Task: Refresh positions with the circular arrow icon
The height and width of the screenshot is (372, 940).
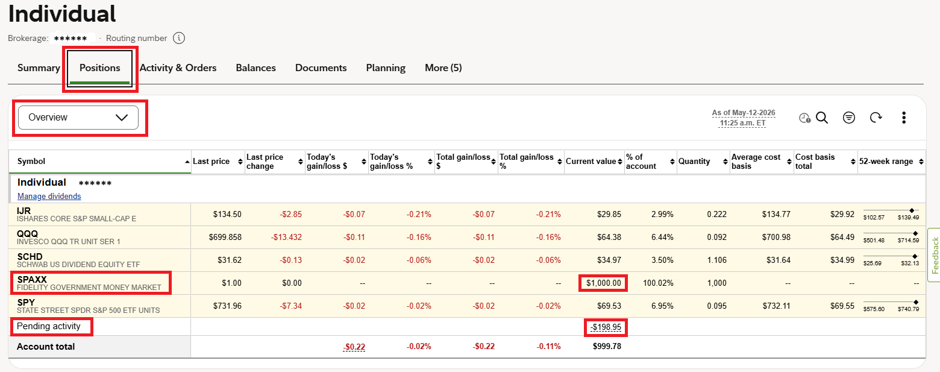Action: click(876, 118)
